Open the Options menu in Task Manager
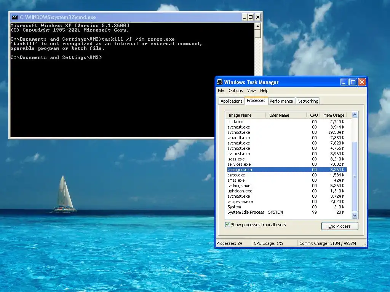390x292 pixels. tap(235, 90)
